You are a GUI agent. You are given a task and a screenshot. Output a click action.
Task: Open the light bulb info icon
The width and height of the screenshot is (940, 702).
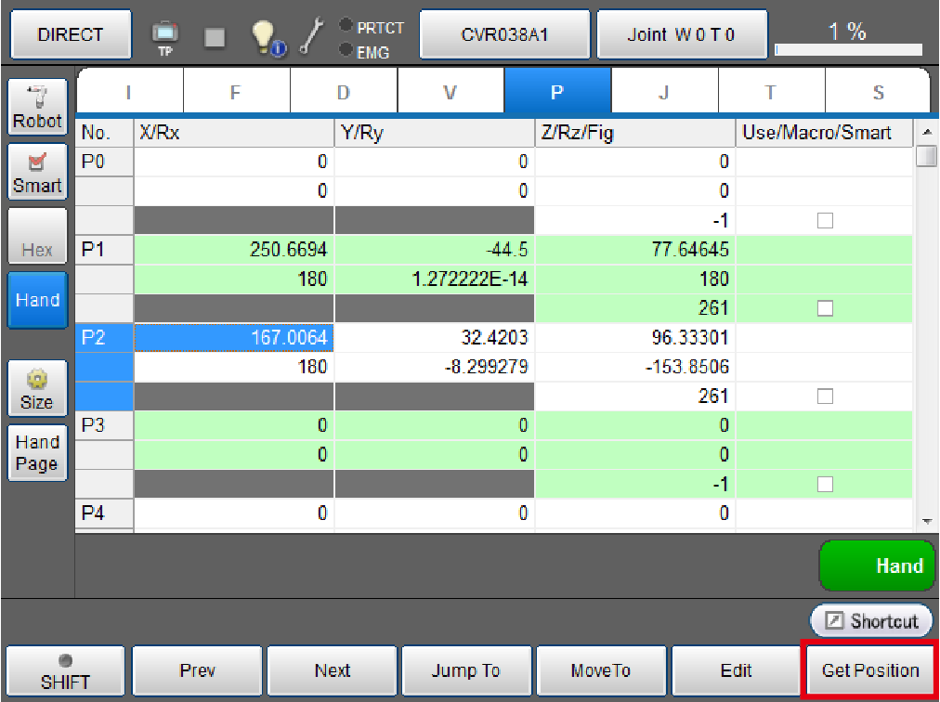(268, 35)
